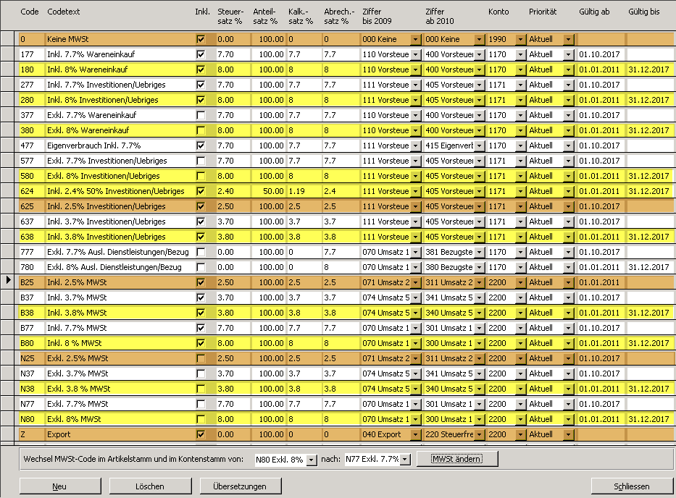Click the Neu button
Viewport: 676px width, 498px height.
(x=59, y=486)
